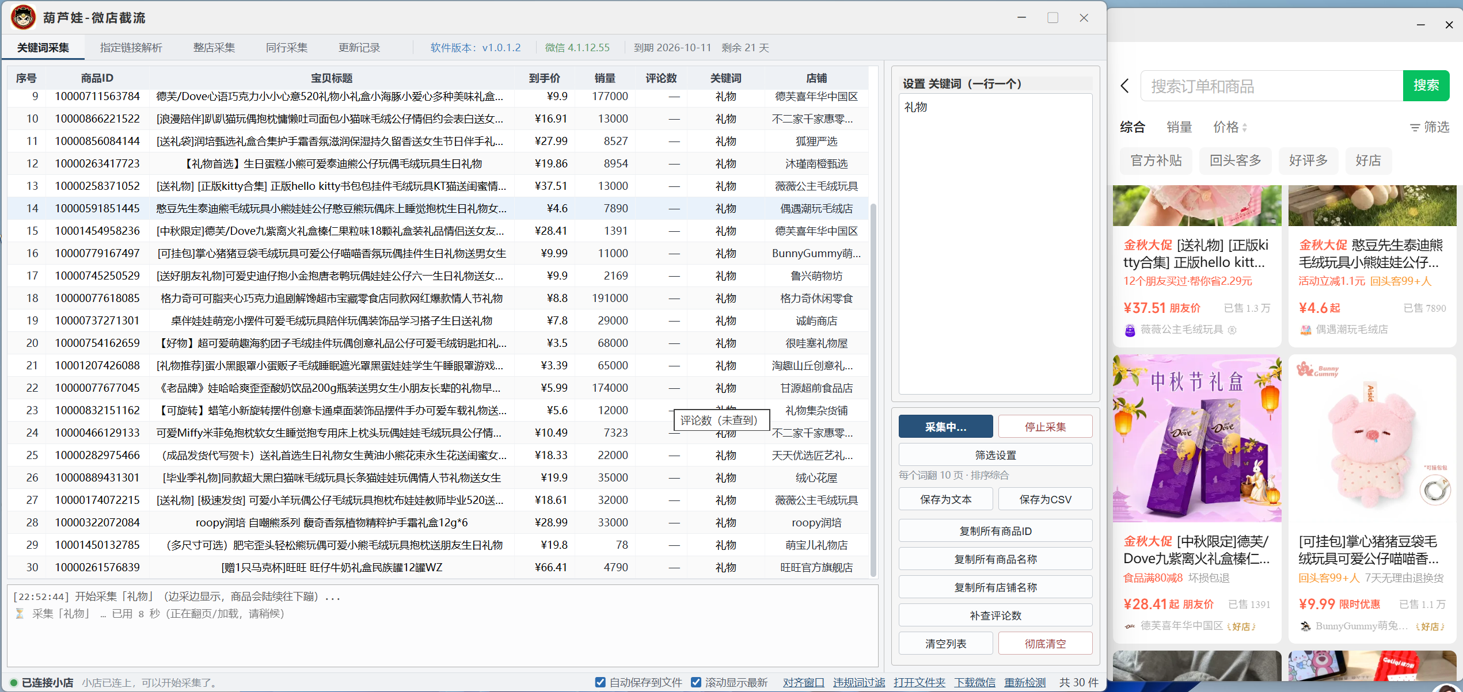Click the keyword text area containing 礼物
1463x692 pixels.
(995, 244)
